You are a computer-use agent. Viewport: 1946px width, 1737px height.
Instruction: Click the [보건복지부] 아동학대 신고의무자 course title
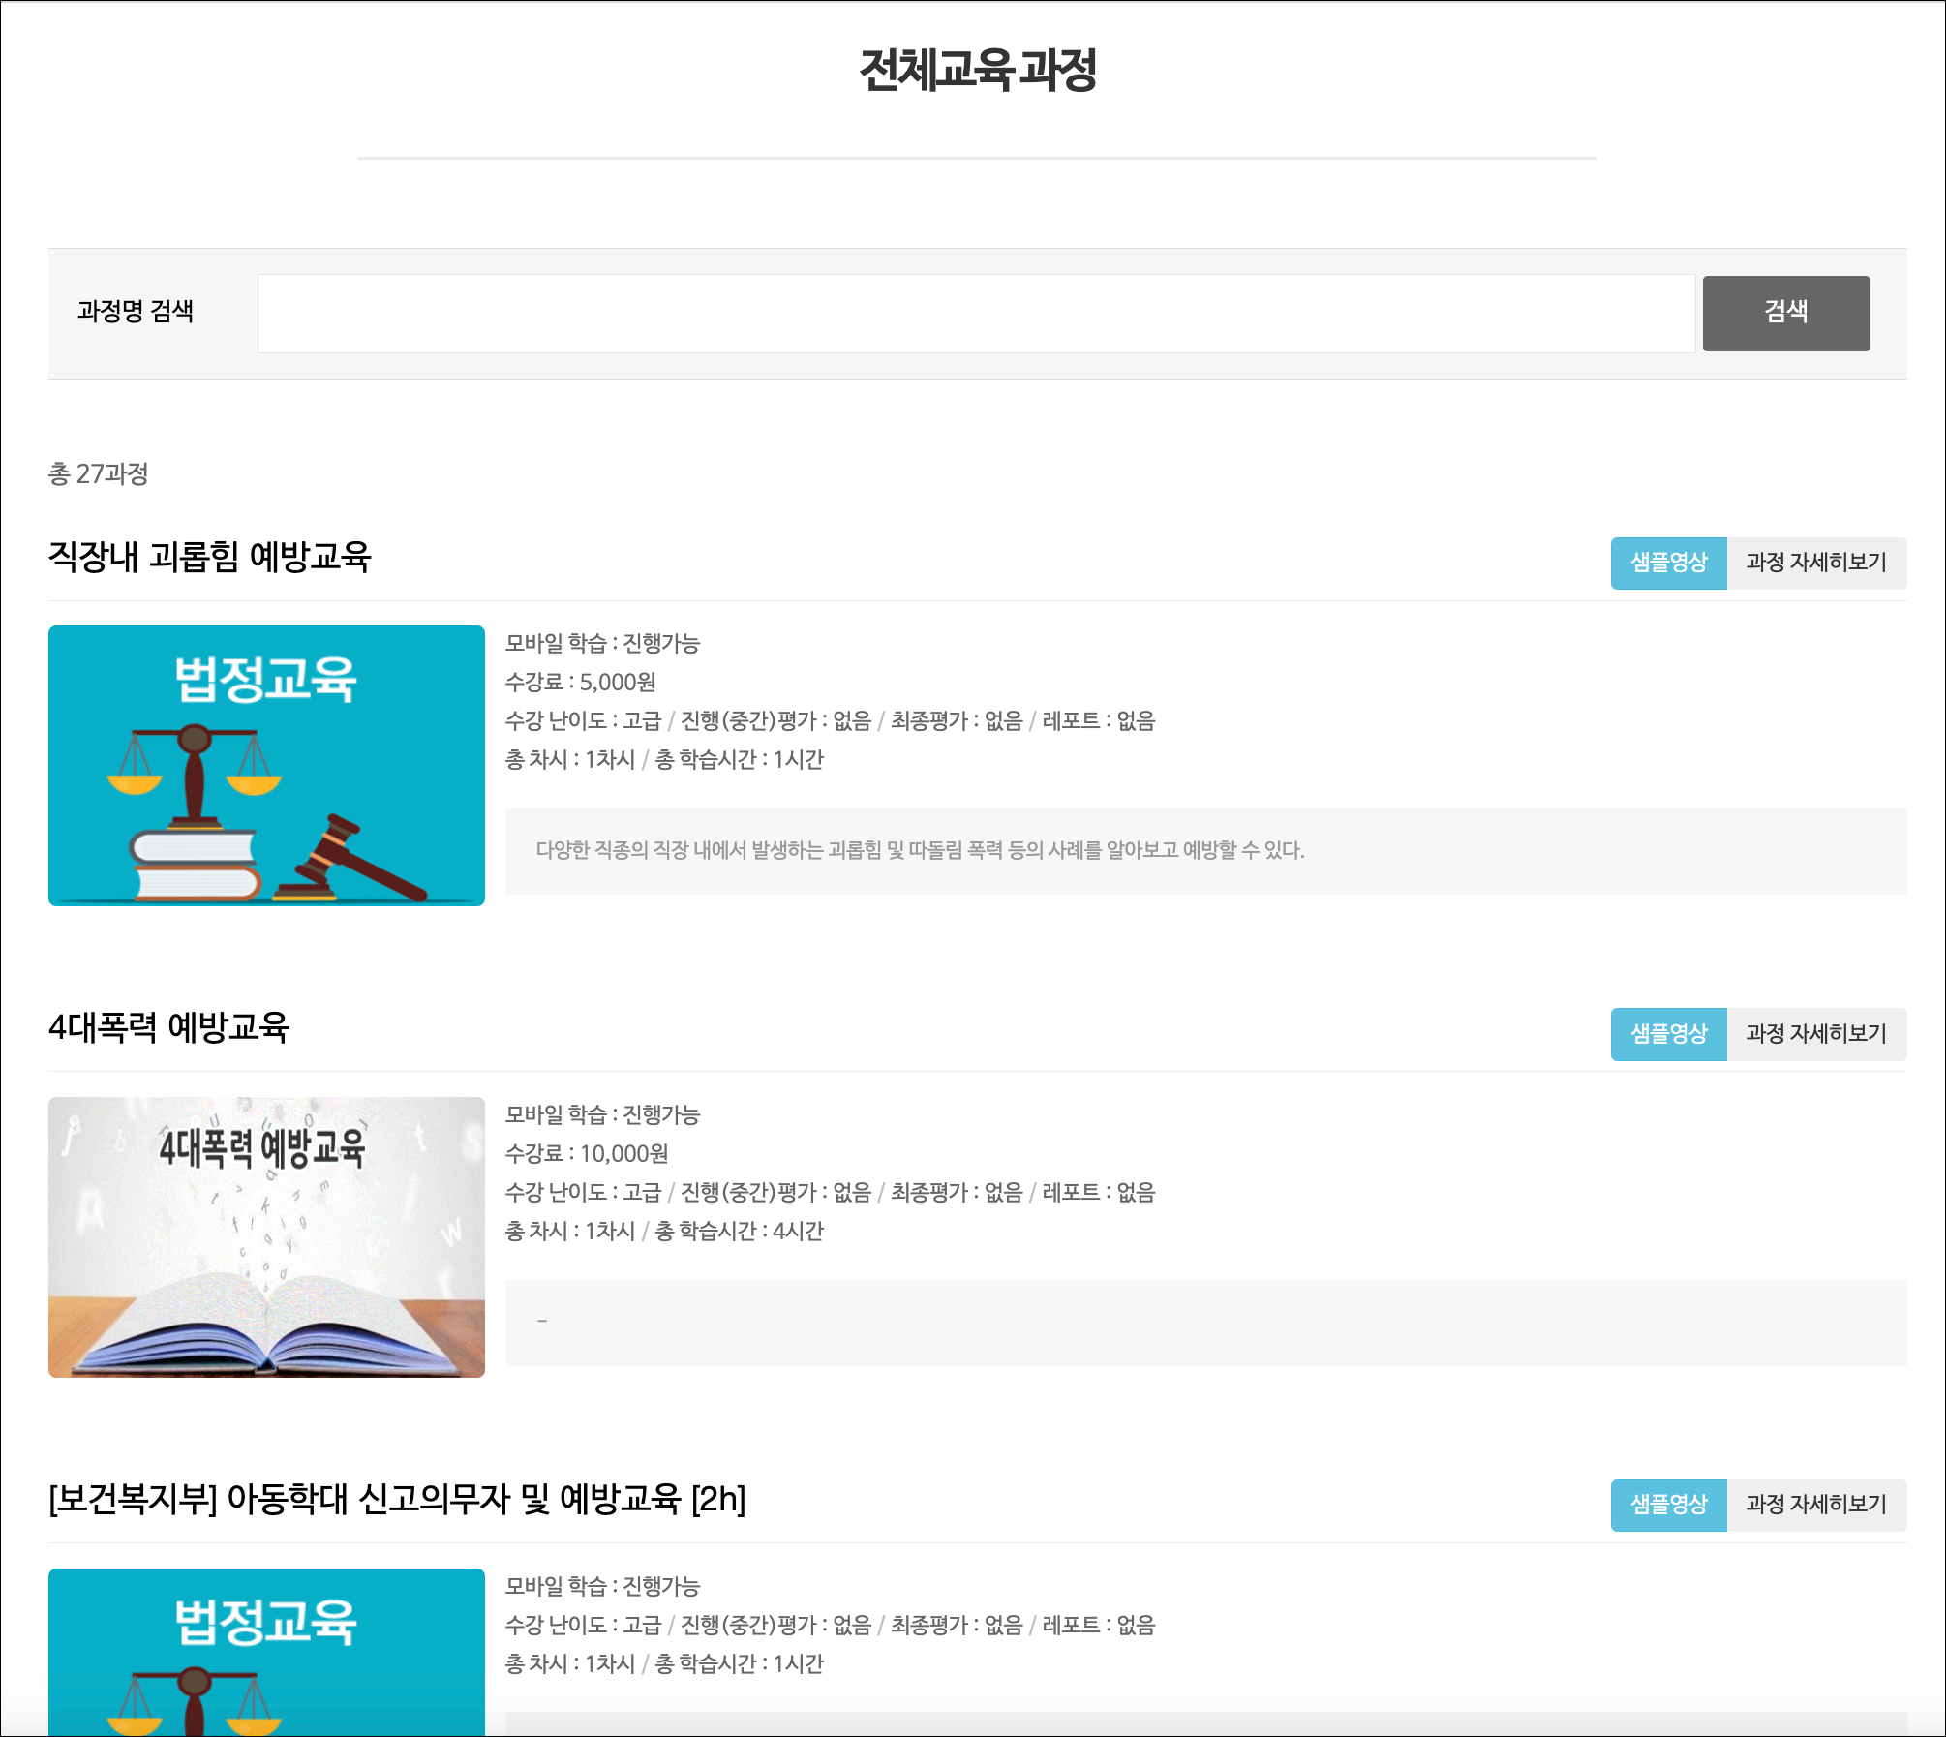pyautogui.click(x=397, y=1499)
